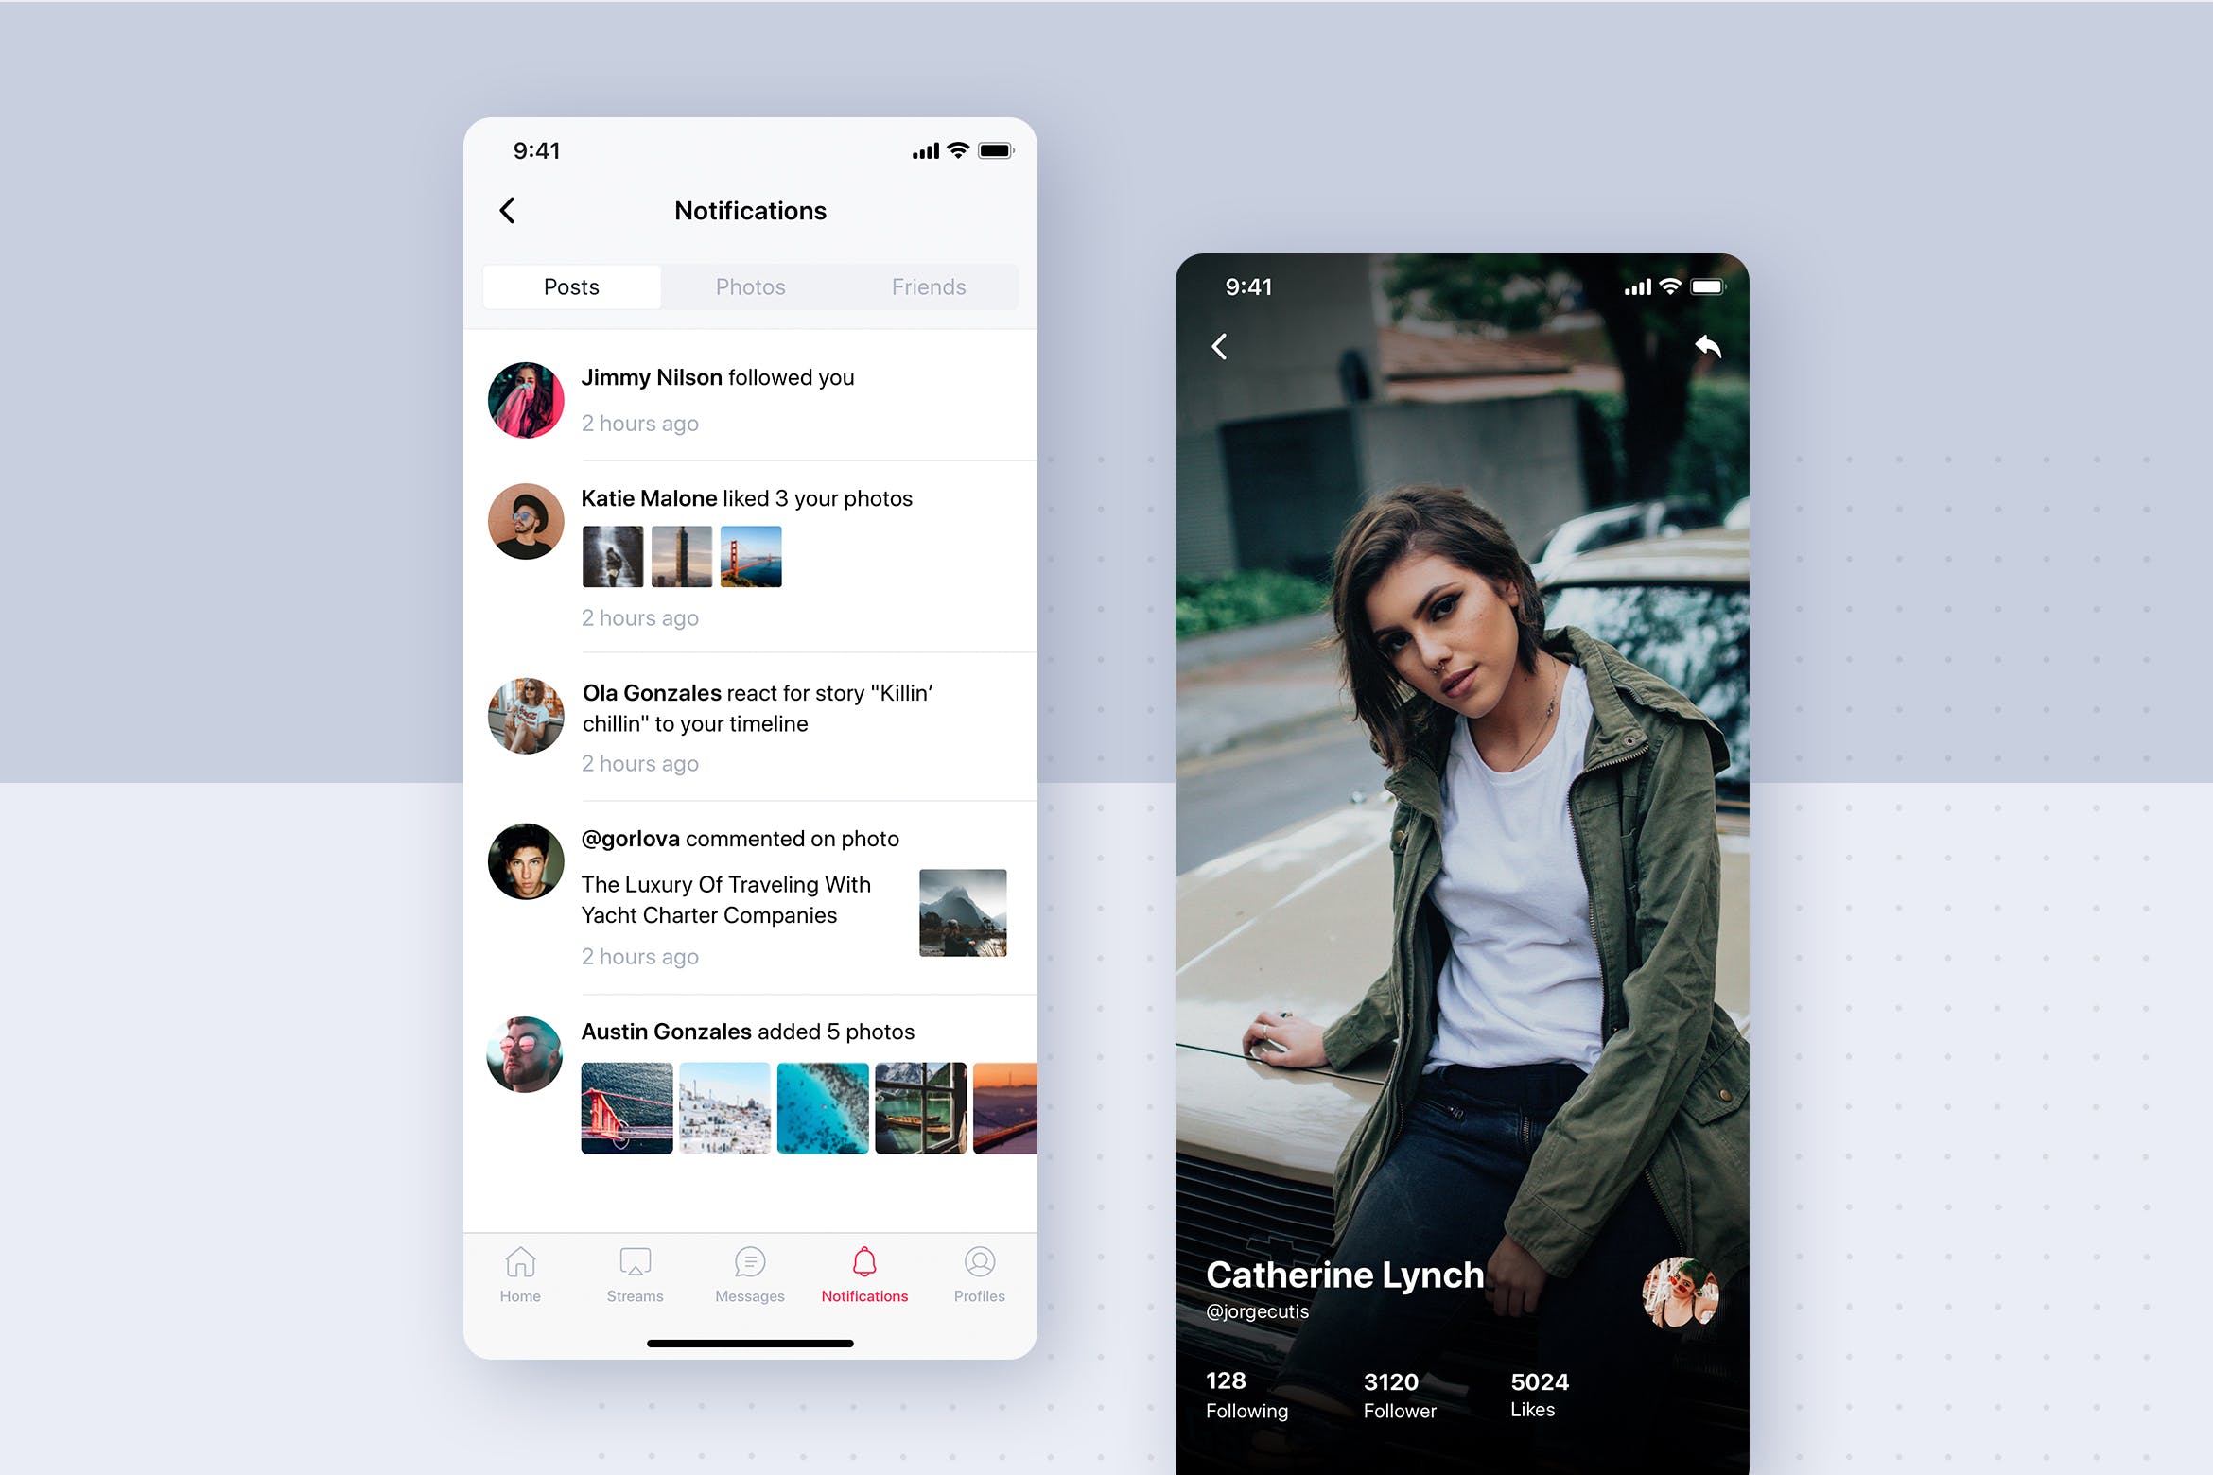Tap the Profiles icon in bottom bar
The width and height of the screenshot is (2213, 1475).
coord(976,1268)
